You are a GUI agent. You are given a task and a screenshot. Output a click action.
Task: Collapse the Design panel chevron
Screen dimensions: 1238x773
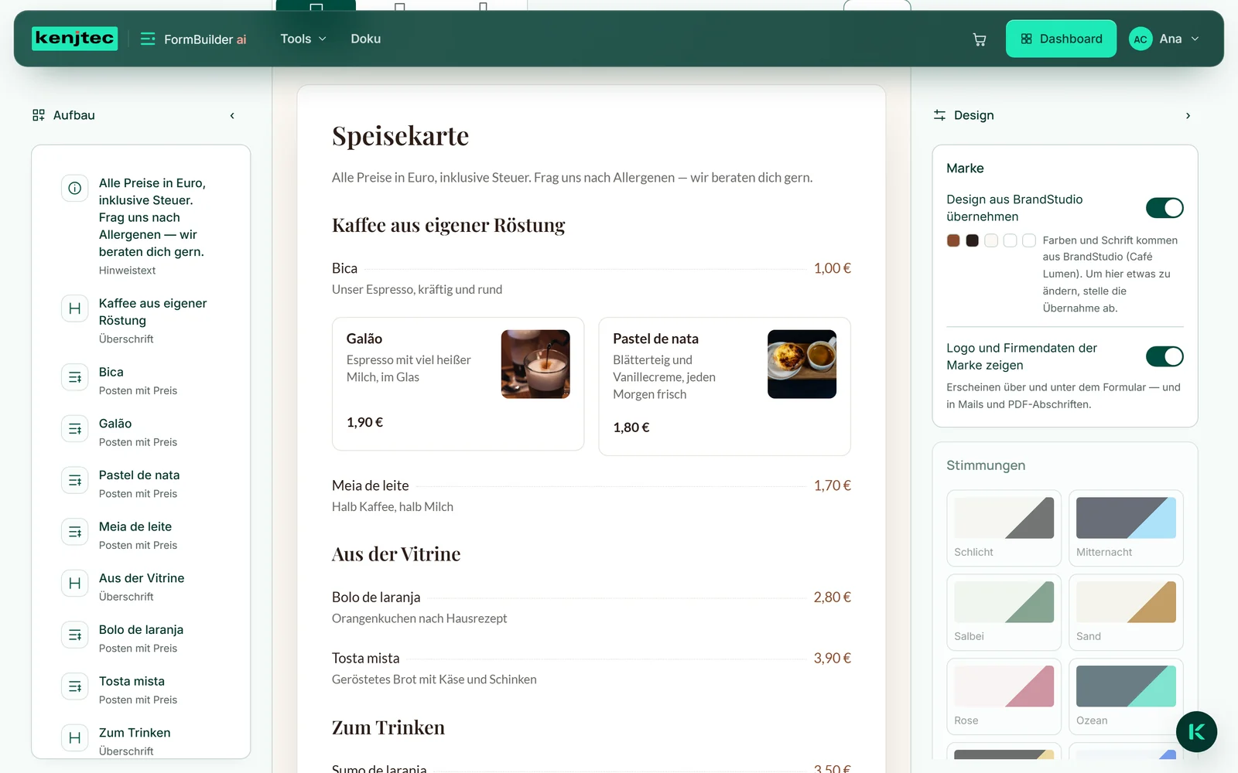pyautogui.click(x=1188, y=115)
